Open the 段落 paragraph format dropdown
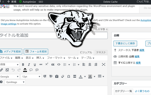 pyautogui.click(x=10, y=64)
